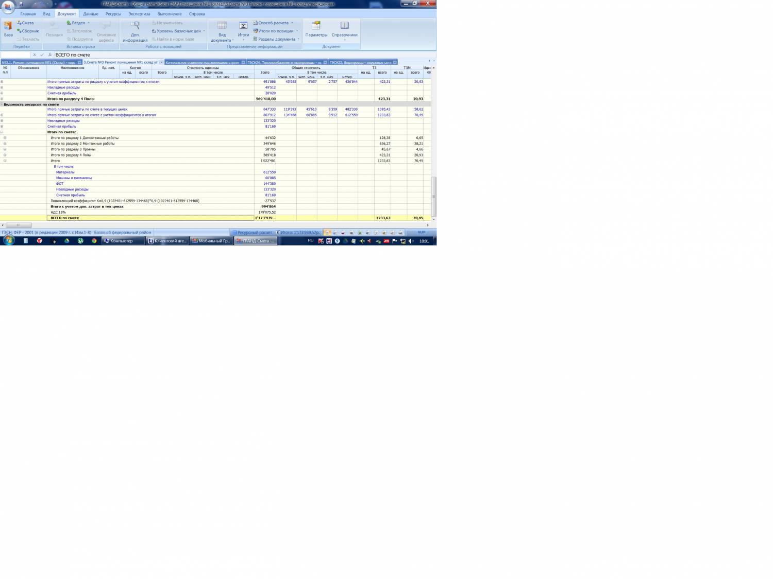Image resolution: width=773 pixels, height=579 pixels.
Task: Open the Справка ribbon tab
Action: pos(197,14)
